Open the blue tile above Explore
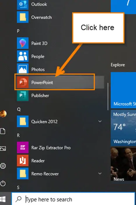Image resolution: width=136 pixels, height=205 pixels. point(123,7)
